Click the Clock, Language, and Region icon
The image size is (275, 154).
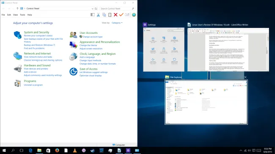point(73,57)
